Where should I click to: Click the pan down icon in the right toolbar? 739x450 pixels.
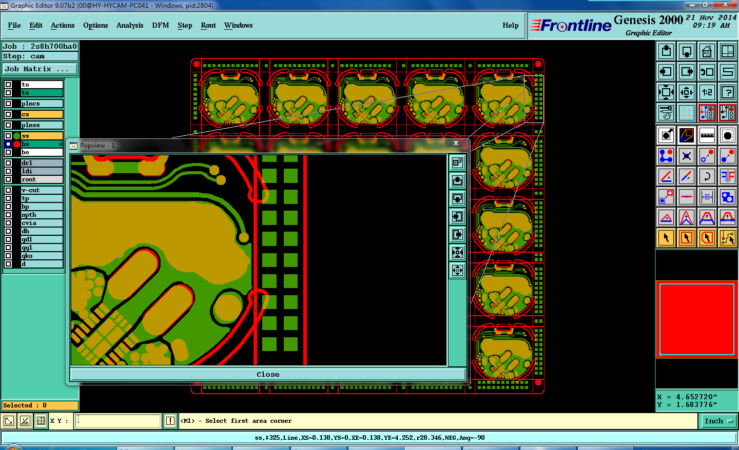(x=687, y=51)
